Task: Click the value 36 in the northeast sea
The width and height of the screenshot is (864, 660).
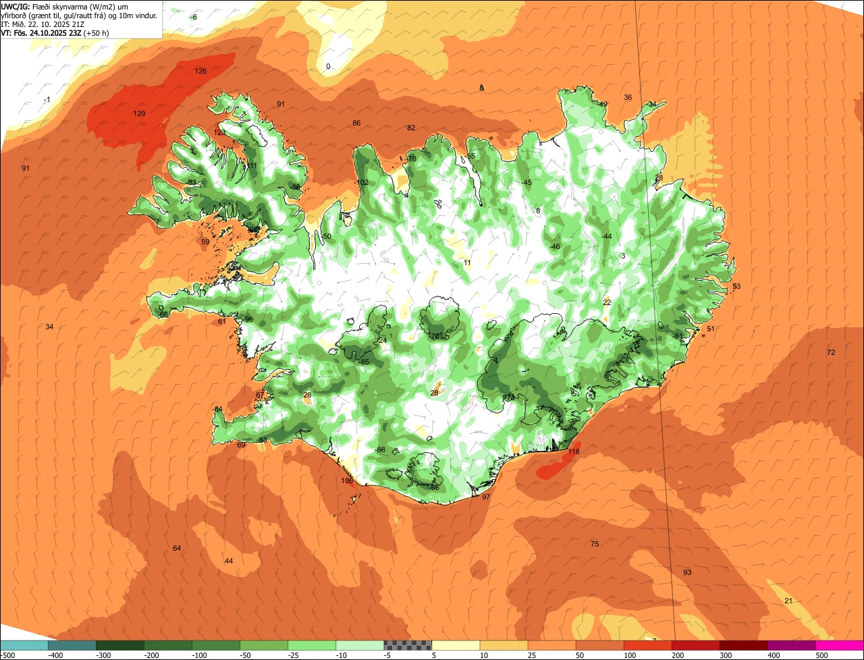Action: click(628, 97)
